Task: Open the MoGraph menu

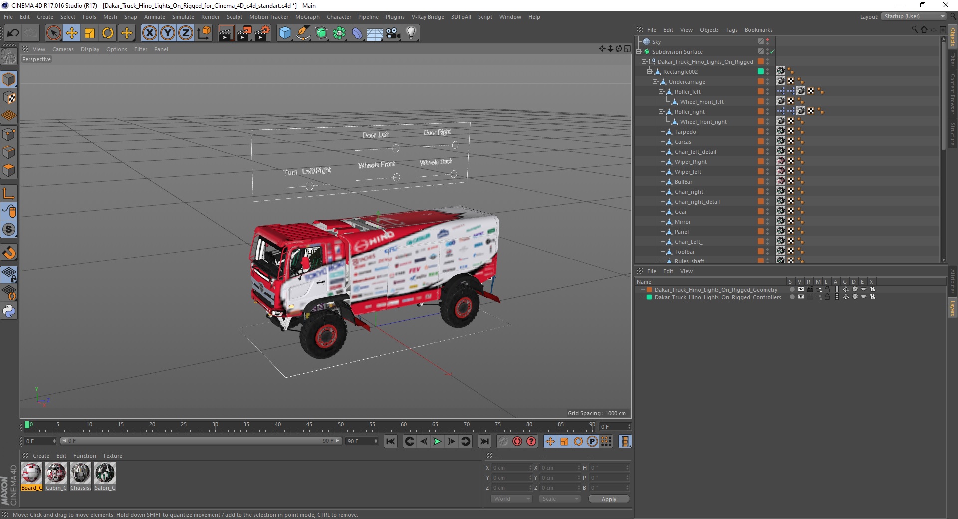Action: (x=307, y=17)
